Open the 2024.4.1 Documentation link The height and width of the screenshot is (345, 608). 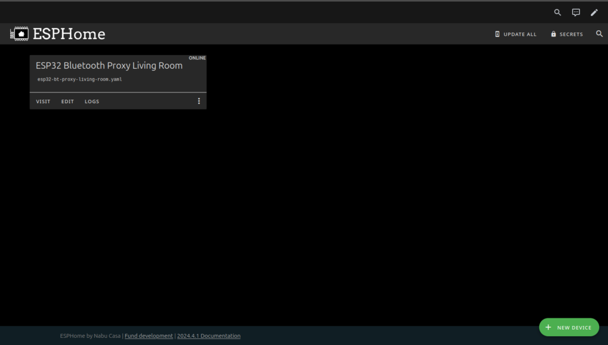(208, 336)
